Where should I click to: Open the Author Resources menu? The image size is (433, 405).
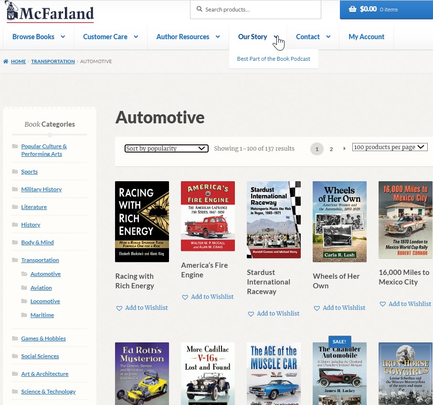183,37
